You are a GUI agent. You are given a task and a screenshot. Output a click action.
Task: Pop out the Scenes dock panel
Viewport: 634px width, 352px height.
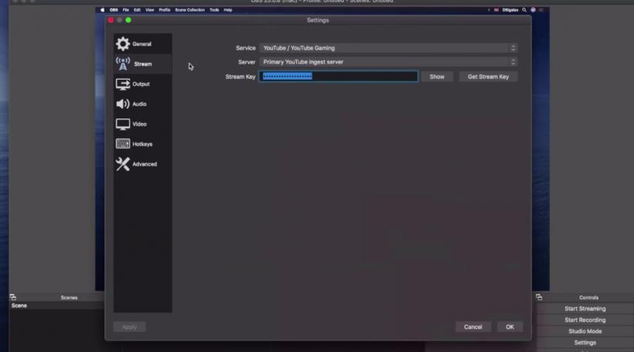(13, 297)
